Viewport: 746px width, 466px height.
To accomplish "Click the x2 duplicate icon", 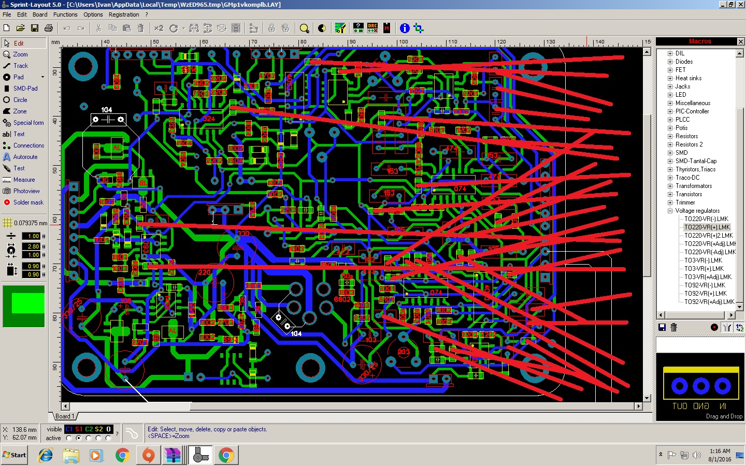I will [159, 28].
